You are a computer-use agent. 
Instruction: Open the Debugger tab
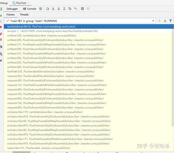tap(12, 9)
